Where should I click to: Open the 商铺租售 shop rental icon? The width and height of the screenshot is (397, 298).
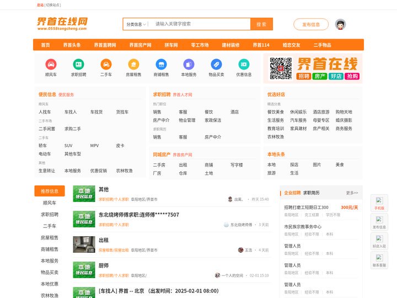(161, 65)
